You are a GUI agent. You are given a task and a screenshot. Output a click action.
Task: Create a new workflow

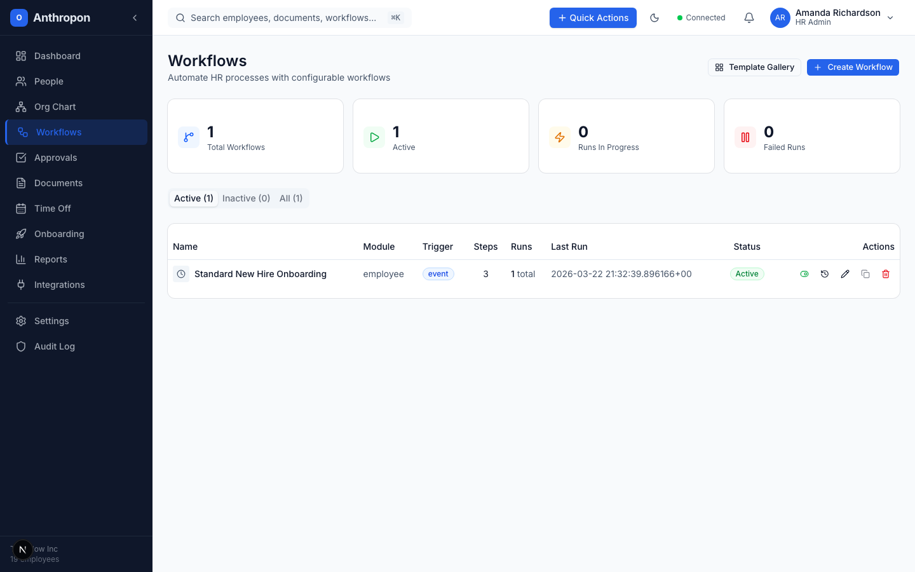tap(853, 67)
